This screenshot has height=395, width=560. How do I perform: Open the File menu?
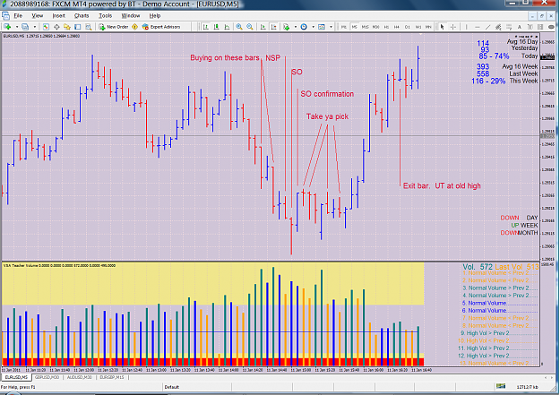(x=18, y=16)
